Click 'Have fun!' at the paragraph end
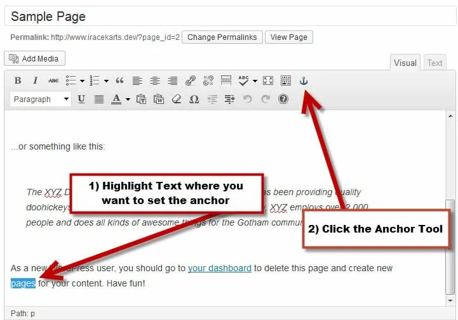The height and width of the screenshot is (320, 458). (126, 283)
